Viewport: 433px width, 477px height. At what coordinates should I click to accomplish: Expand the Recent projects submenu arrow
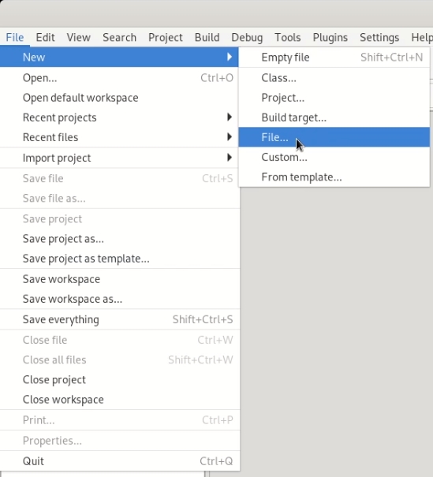230,117
